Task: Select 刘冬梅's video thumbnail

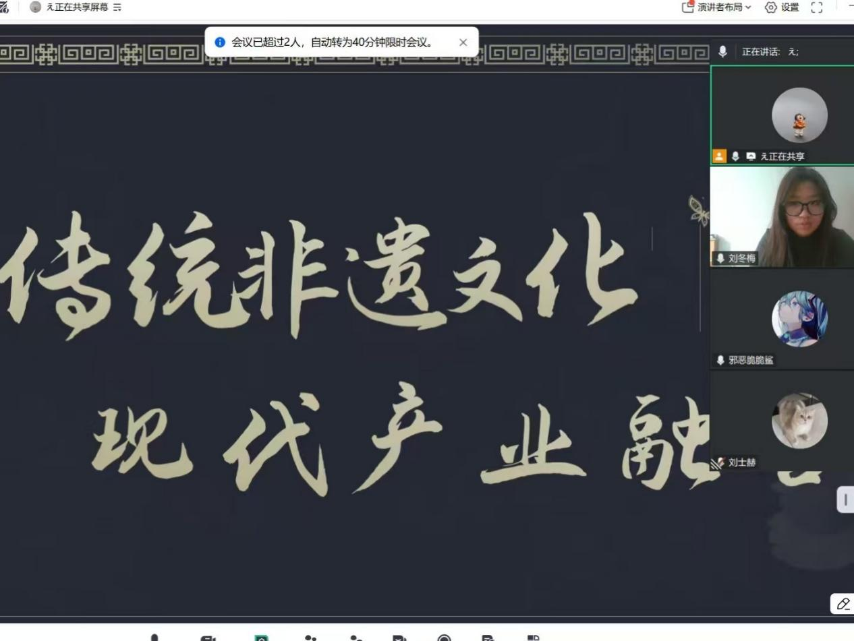Action: click(782, 216)
